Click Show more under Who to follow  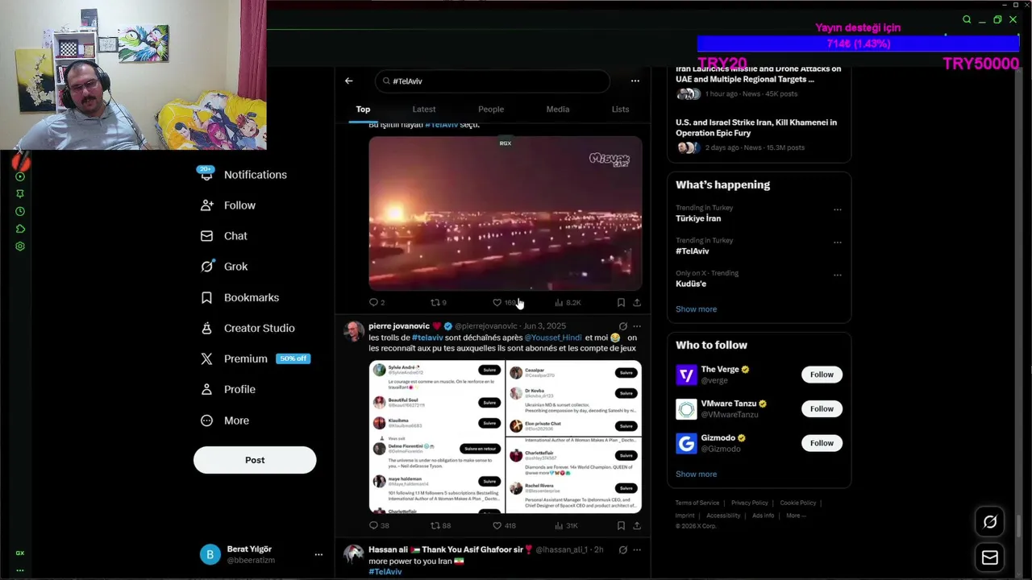(696, 474)
